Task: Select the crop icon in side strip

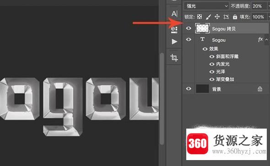Action: [x=174, y=57]
